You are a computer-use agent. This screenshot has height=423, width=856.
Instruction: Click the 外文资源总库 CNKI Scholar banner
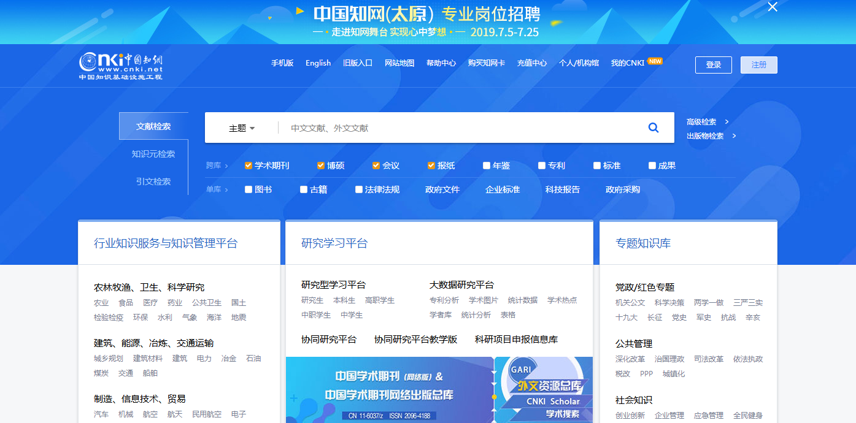tap(544, 390)
